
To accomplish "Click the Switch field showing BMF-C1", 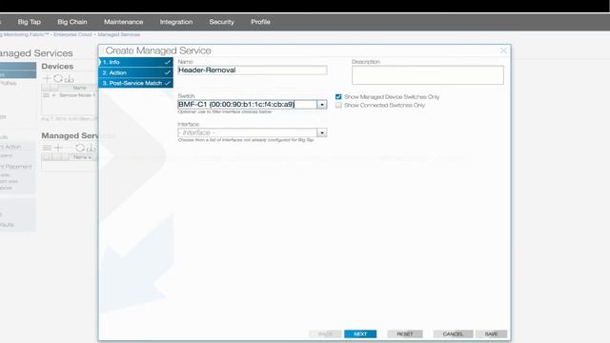I will tap(248, 104).
